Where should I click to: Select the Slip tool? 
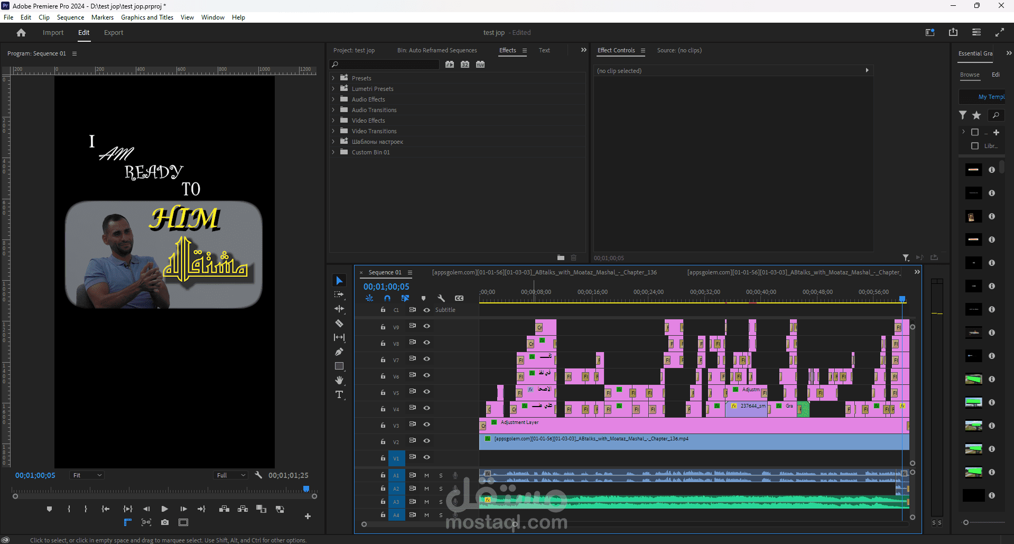(339, 337)
